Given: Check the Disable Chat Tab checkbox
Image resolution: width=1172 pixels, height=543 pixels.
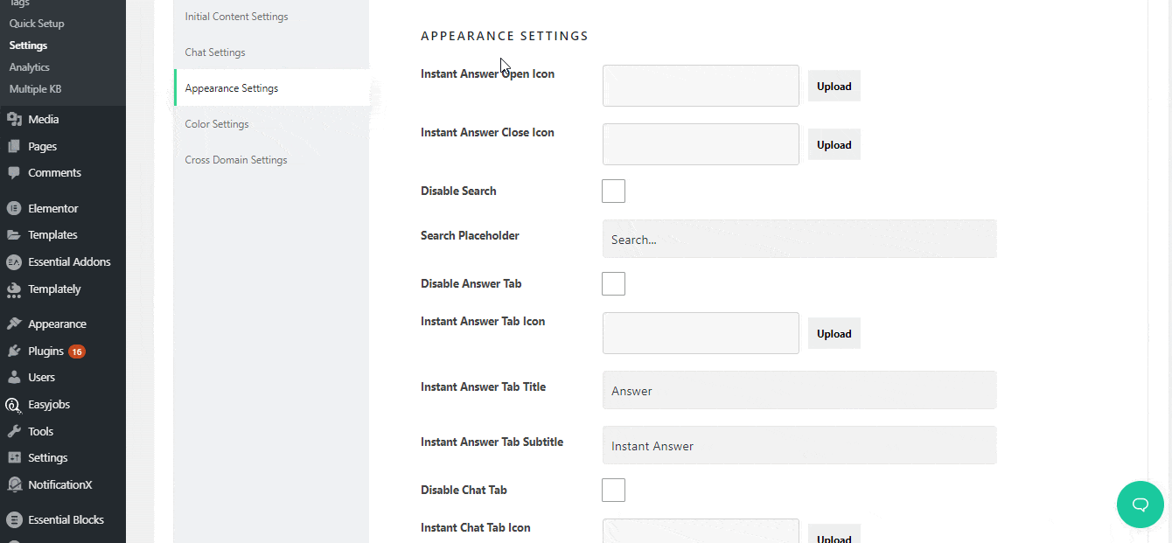Looking at the screenshot, I should (613, 490).
